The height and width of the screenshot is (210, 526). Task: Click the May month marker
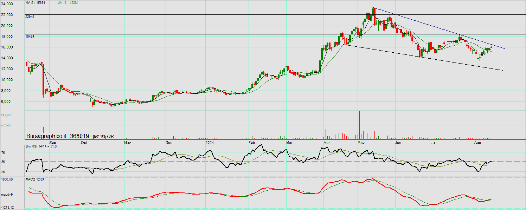pos(361,143)
